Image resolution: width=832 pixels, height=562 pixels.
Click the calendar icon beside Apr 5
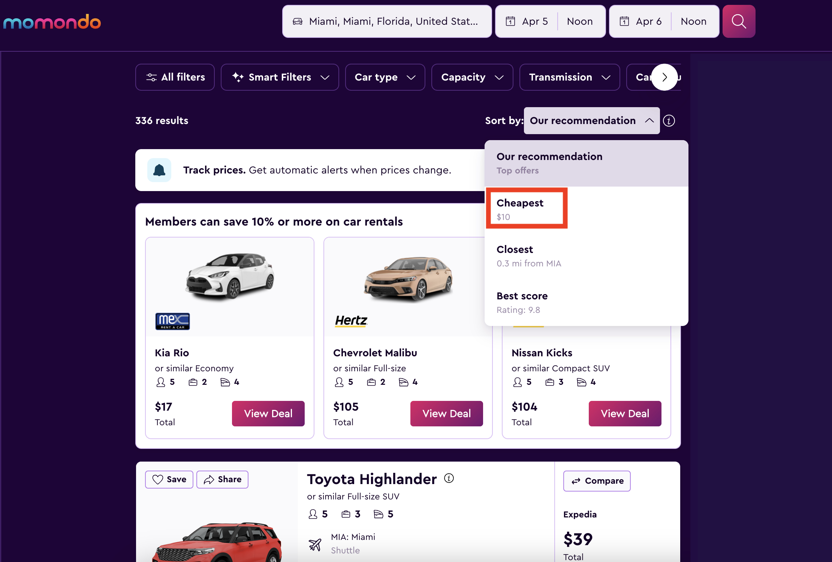510,21
